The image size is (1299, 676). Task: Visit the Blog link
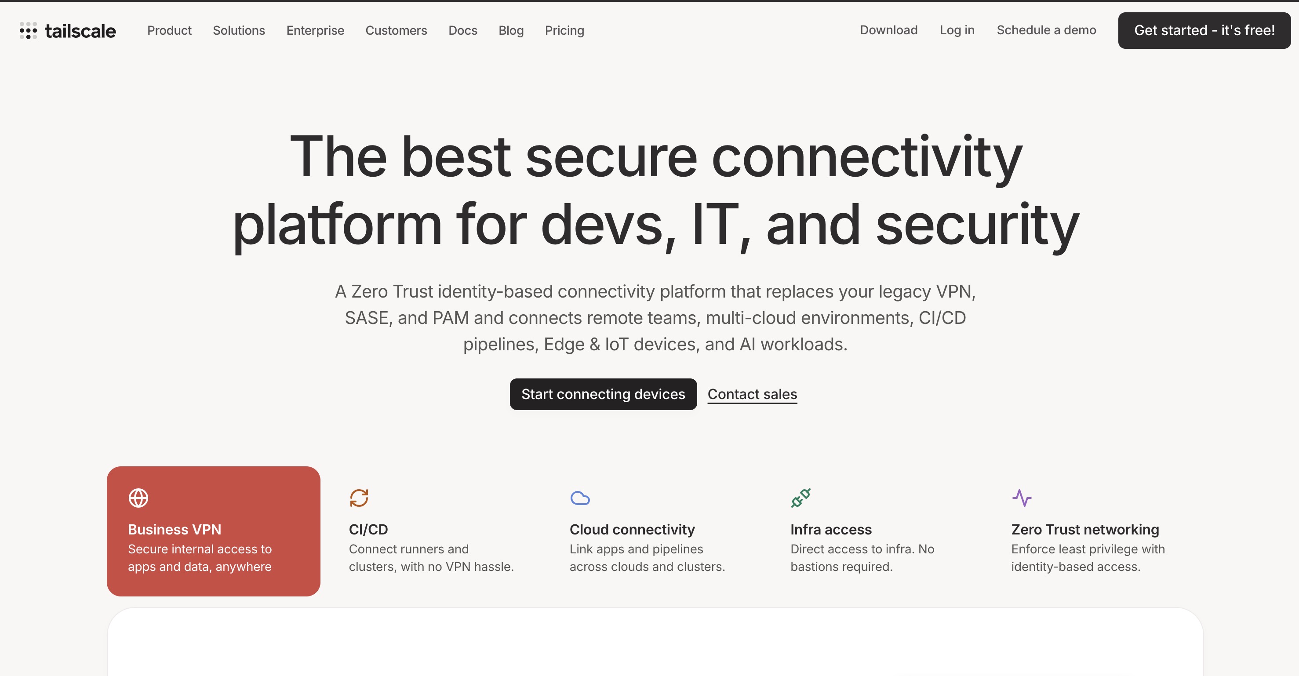coord(511,30)
